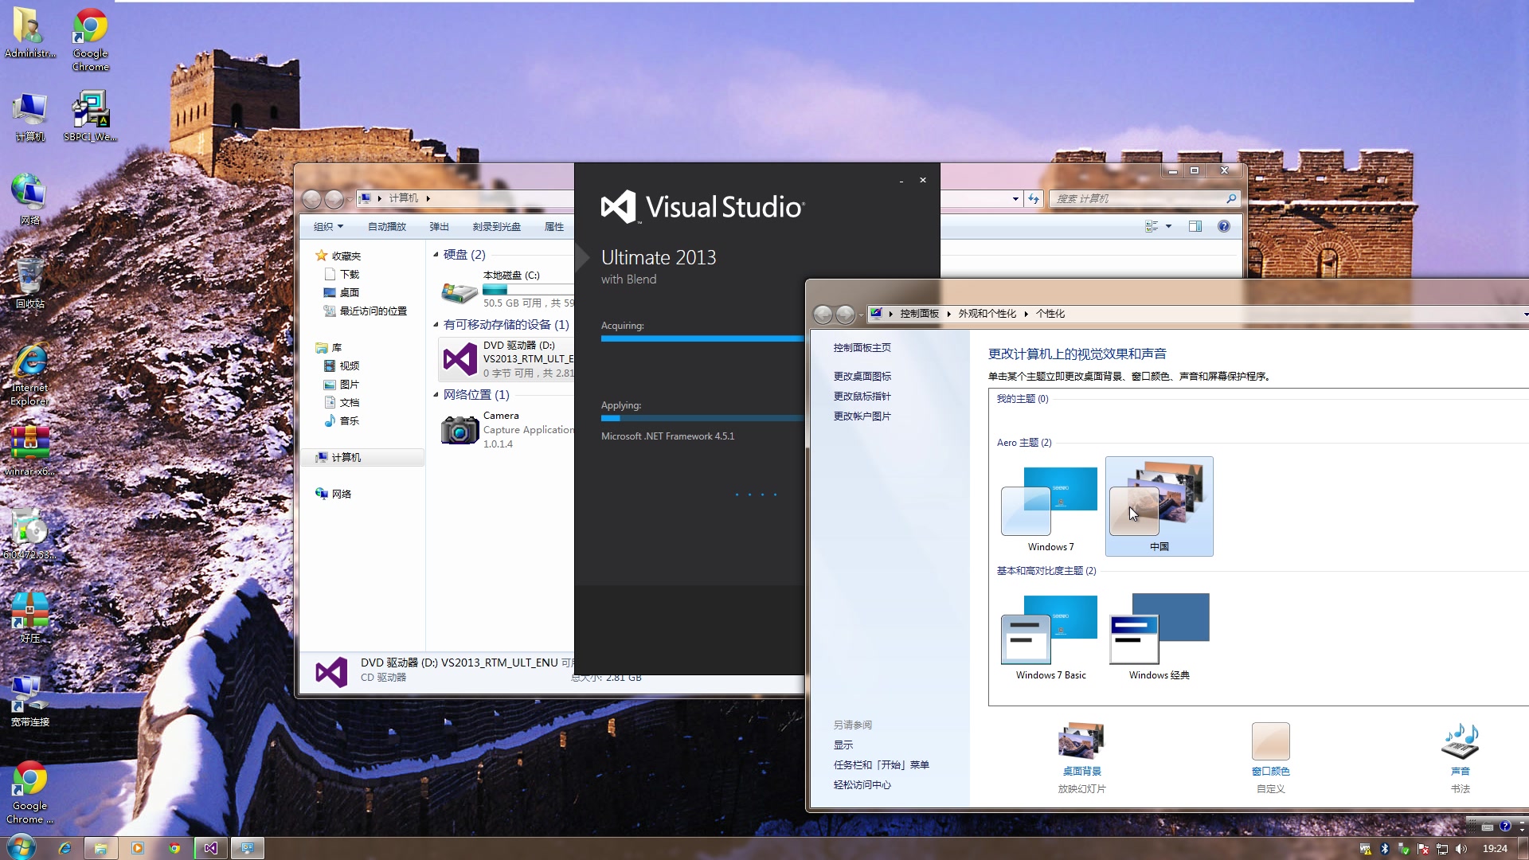Click the Explorer help question mark icon
Image resolution: width=1529 pixels, height=860 pixels.
tap(1224, 226)
